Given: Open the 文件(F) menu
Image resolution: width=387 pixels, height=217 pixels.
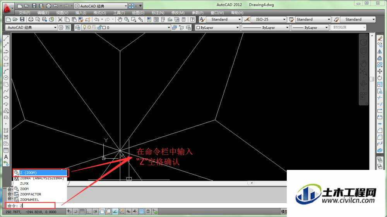Looking at the screenshot, I should pyautogui.click(x=24, y=13).
